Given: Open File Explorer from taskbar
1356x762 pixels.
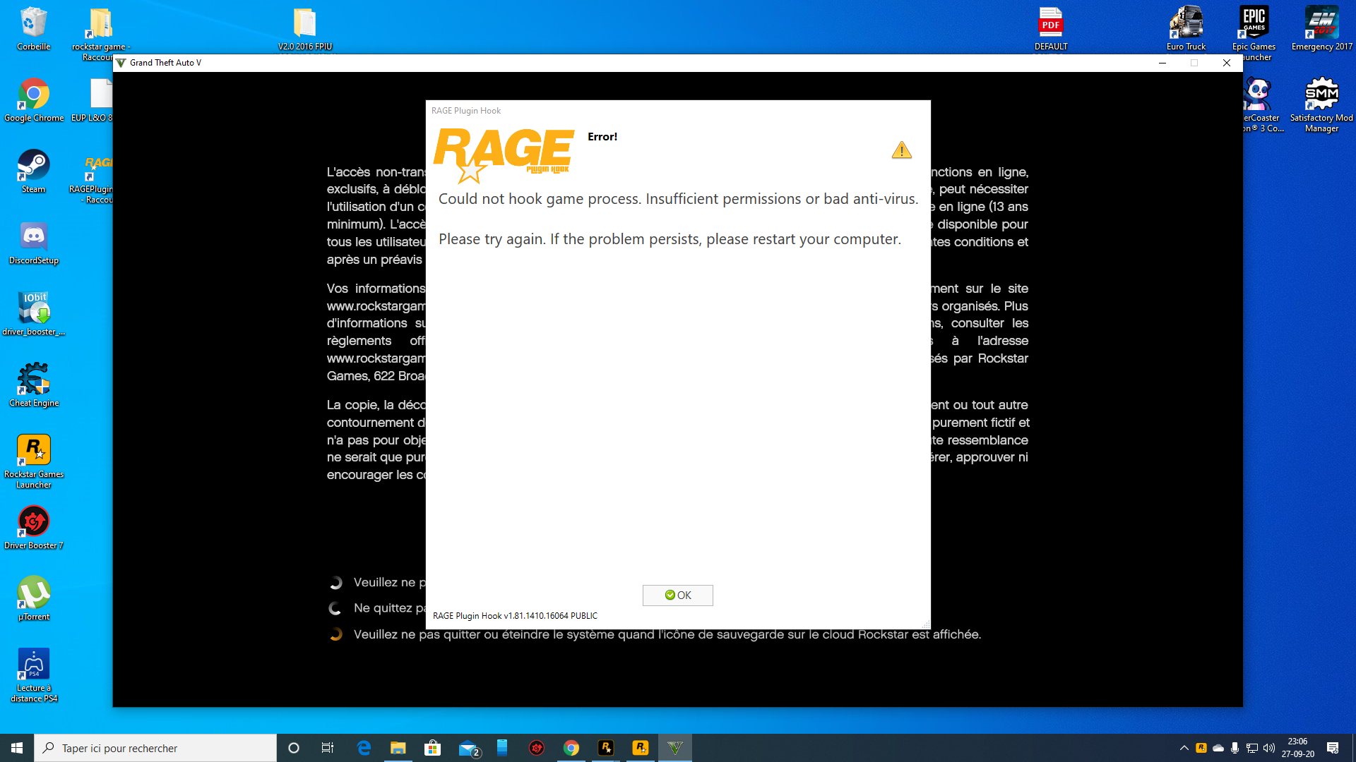Looking at the screenshot, I should 398,748.
